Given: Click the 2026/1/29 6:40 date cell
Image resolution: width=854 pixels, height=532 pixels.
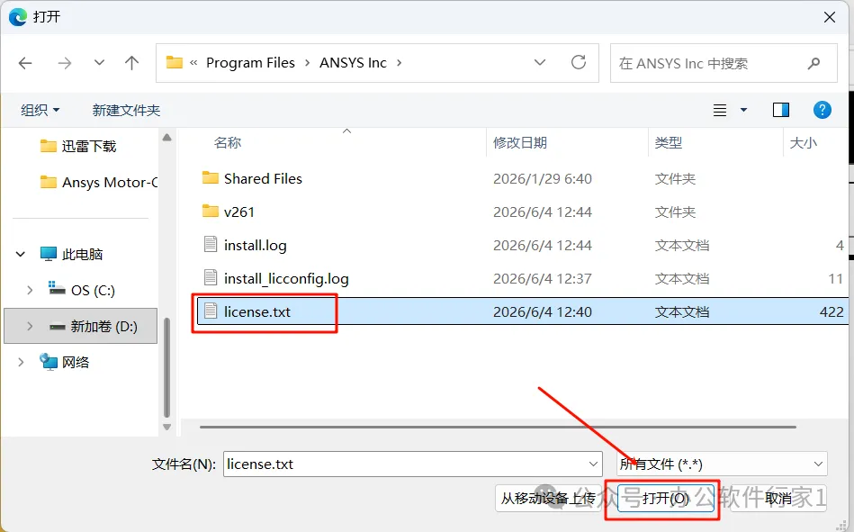Looking at the screenshot, I should [x=543, y=179].
